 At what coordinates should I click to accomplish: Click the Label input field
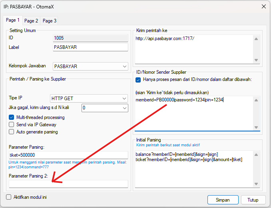pos(90,47)
